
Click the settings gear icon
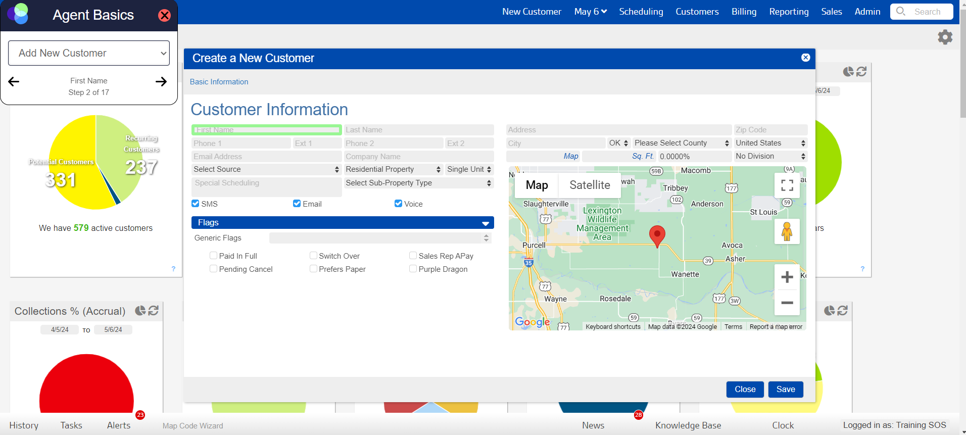coord(945,37)
